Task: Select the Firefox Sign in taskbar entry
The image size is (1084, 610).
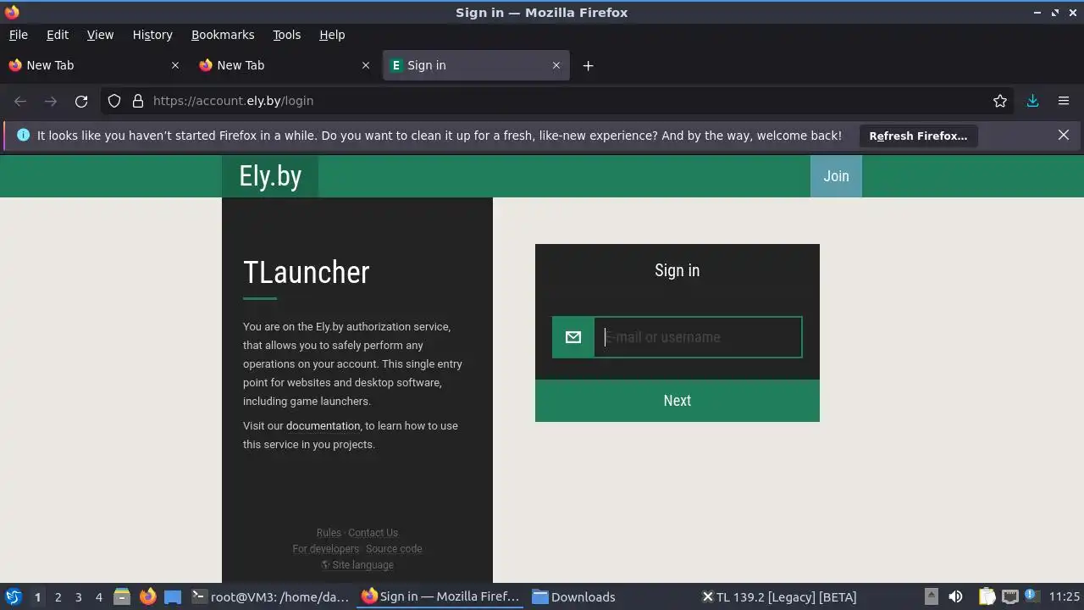Action: (x=440, y=596)
